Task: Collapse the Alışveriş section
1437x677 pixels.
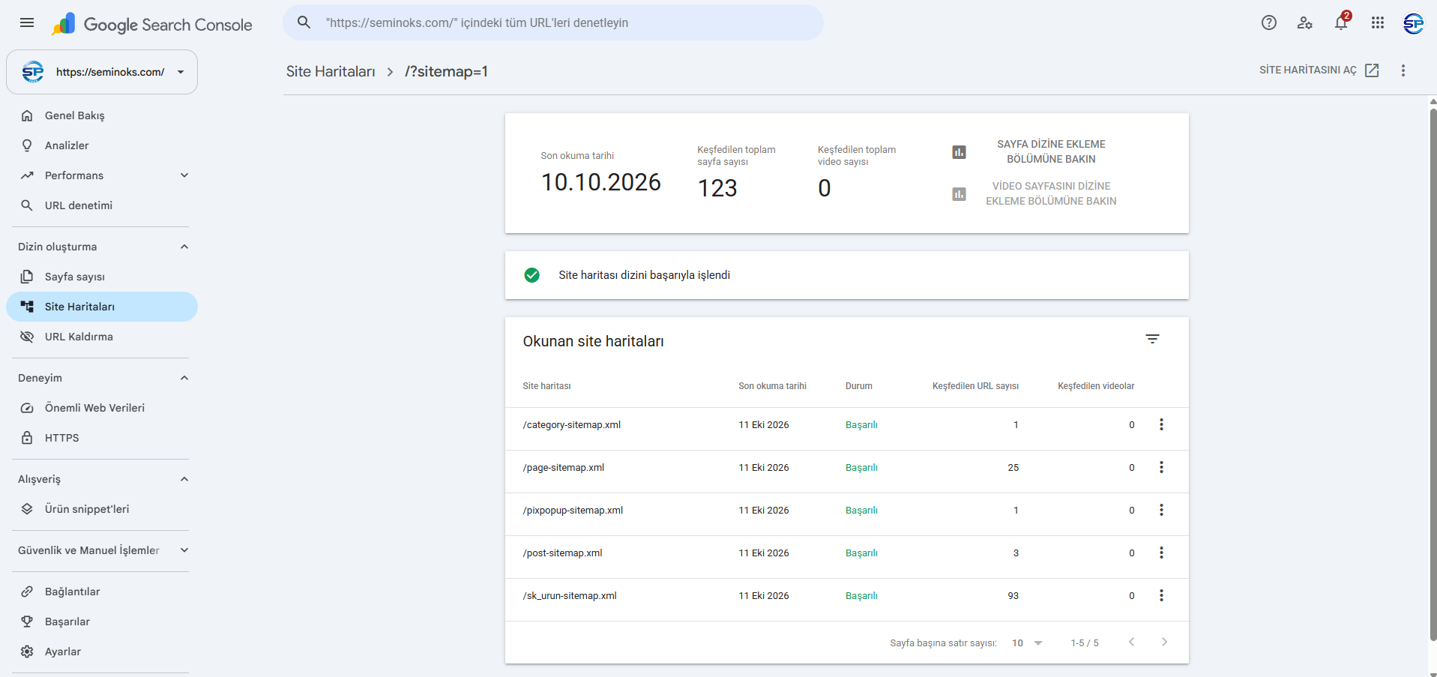Action: coord(184,479)
